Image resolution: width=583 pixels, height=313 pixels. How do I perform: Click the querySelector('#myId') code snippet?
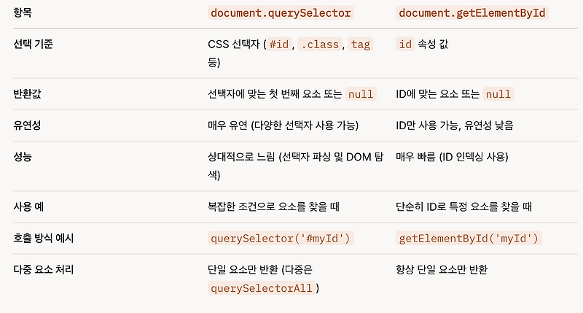(x=281, y=238)
